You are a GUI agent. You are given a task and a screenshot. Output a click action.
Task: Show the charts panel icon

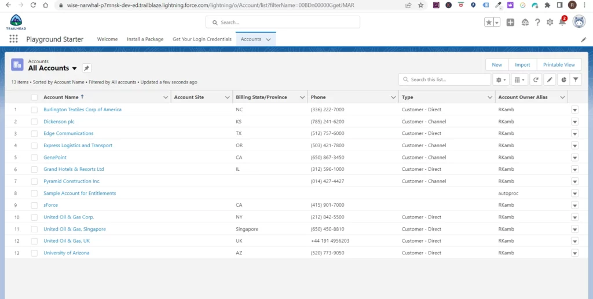click(x=563, y=79)
